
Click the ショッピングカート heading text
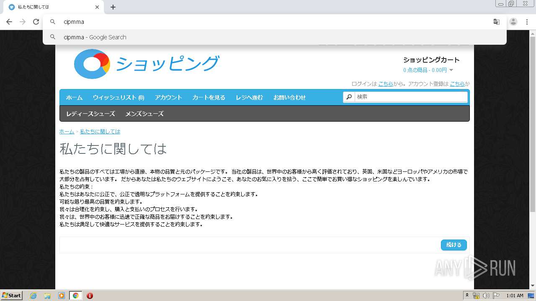[431, 60]
